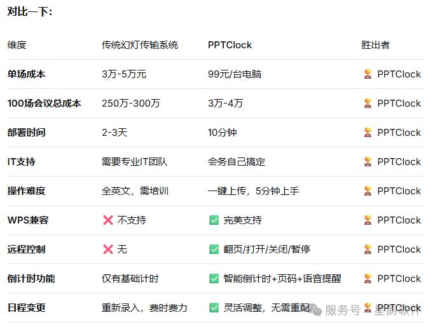This screenshot has width=435, height=327.
Task: Click PPTClock winner text in 部署时间 row
Action: (399, 133)
